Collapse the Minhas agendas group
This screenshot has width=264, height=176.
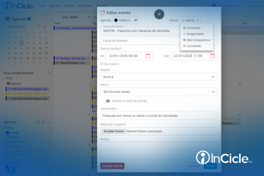click(x=49, y=128)
